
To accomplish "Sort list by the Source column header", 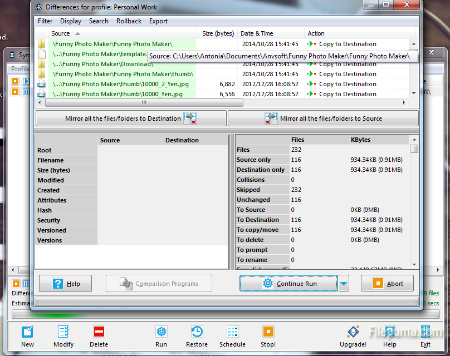I will [61, 33].
